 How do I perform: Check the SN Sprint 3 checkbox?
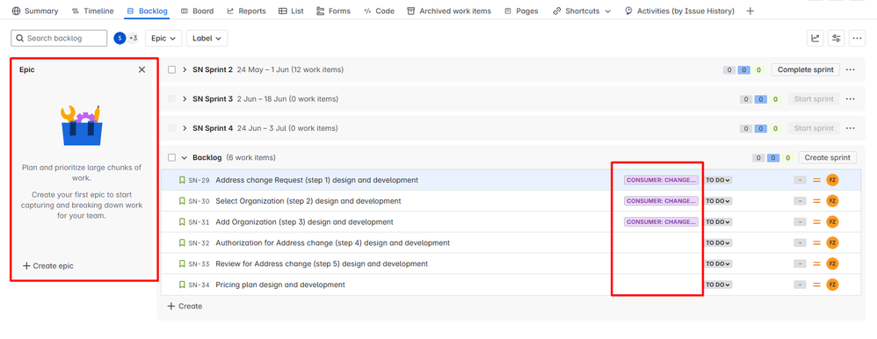tap(171, 99)
